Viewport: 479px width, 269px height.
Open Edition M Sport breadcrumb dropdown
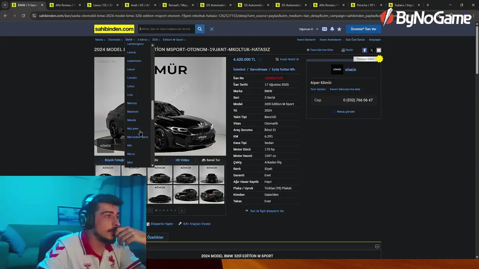(x=174, y=40)
